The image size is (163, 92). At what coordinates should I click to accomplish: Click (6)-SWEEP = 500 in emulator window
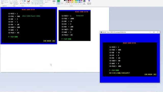pos(115,61)
